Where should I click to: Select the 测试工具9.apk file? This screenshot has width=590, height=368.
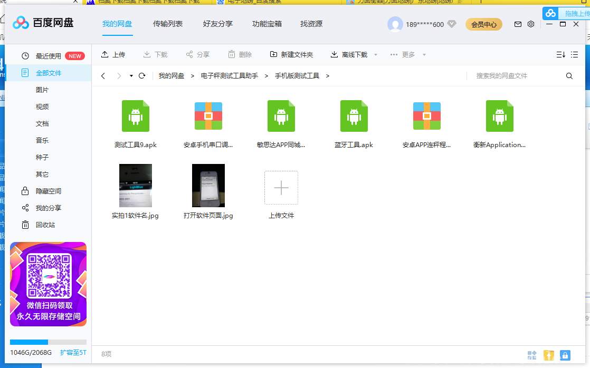136,116
